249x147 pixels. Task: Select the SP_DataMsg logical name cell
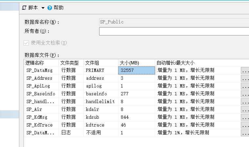tap(41, 70)
